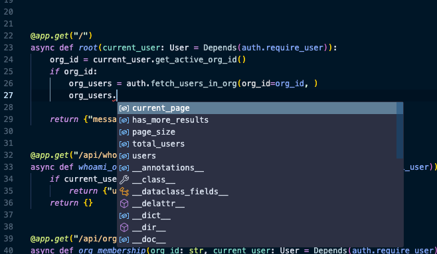Click fetch_users_in_org on line 26
This screenshot has width=437, height=254.
coord(194,84)
